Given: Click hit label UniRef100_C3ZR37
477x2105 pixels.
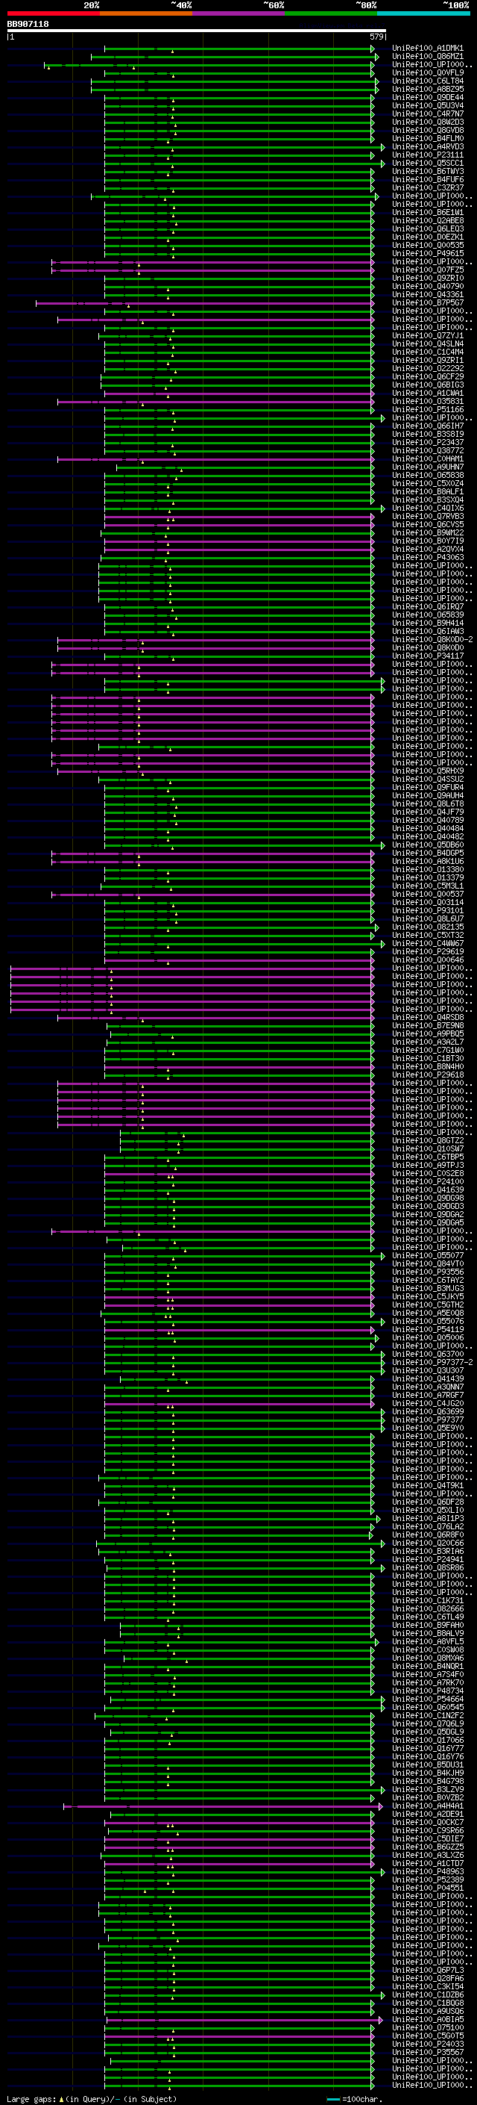Looking at the screenshot, I should [428, 188].
